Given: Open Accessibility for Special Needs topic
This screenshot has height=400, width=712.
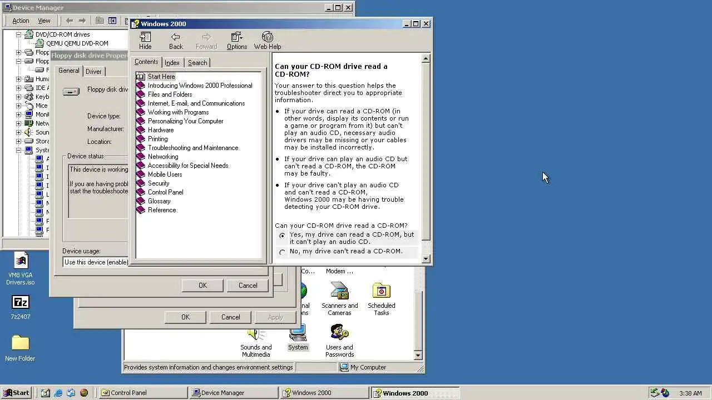Looking at the screenshot, I should 187,166.
